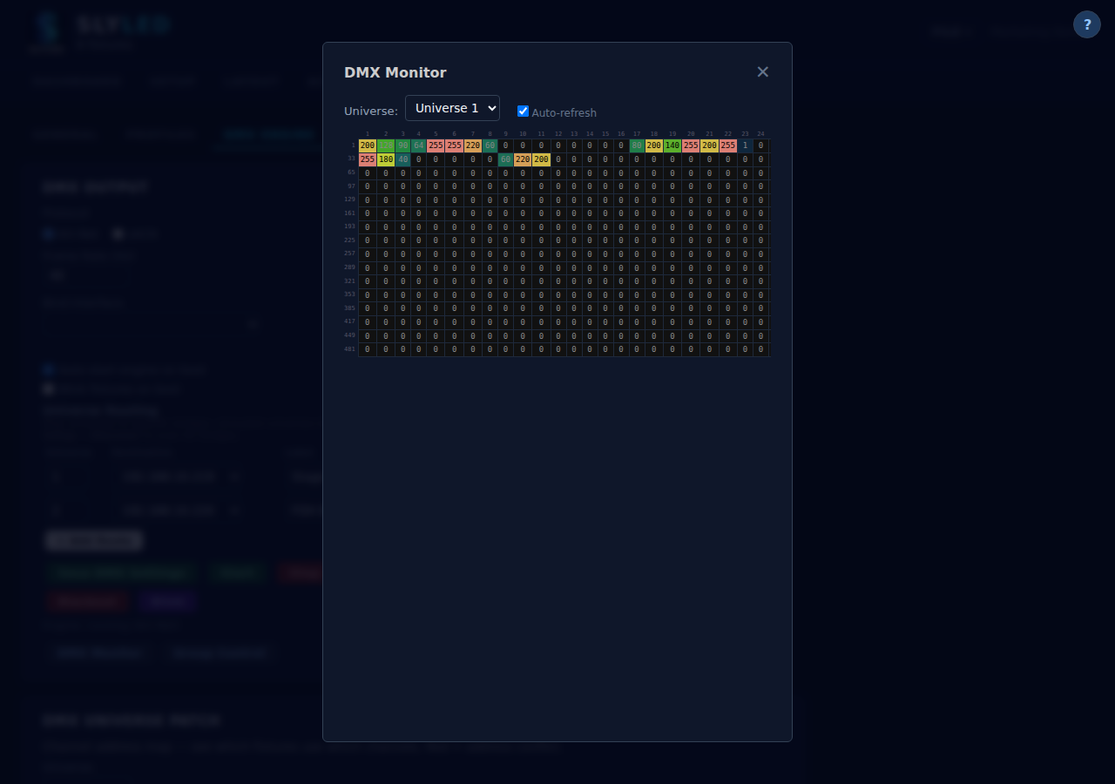Close the DMX Monitor dialog
Screen dimensions: 1115x784
click(763, 72)
